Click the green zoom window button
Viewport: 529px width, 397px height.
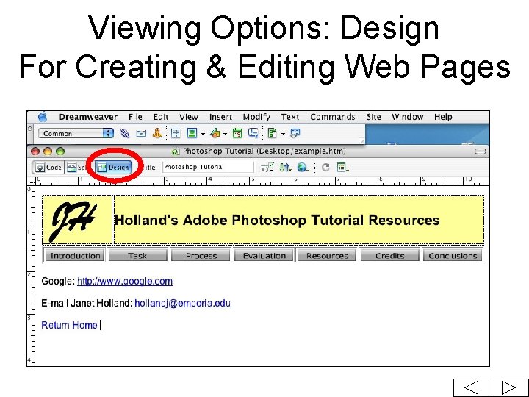coord(60,151)
